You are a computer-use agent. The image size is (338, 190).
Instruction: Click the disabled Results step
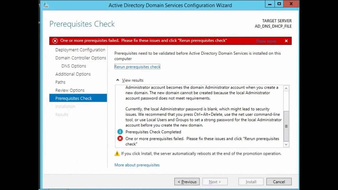(x=62, y=115)
